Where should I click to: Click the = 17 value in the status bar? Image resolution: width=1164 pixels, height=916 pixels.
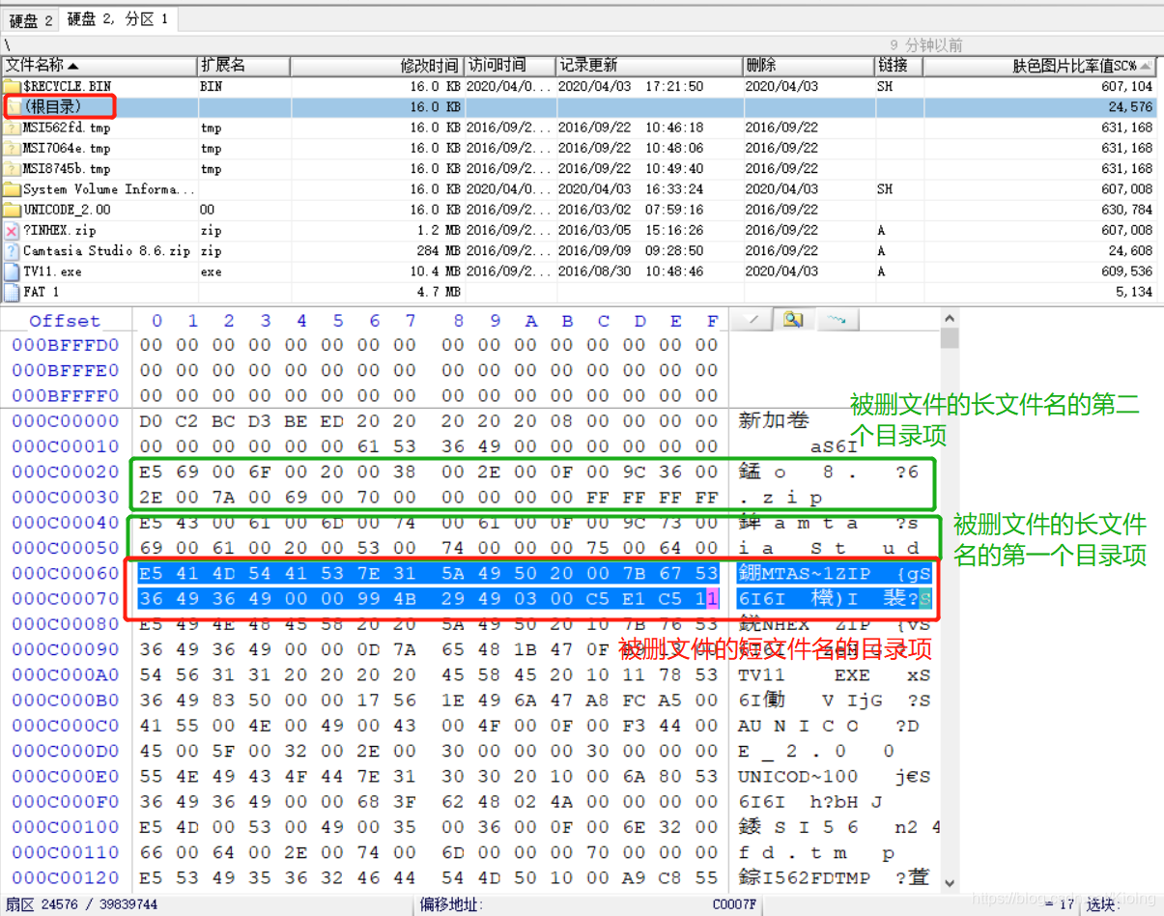pos(1060,905)
